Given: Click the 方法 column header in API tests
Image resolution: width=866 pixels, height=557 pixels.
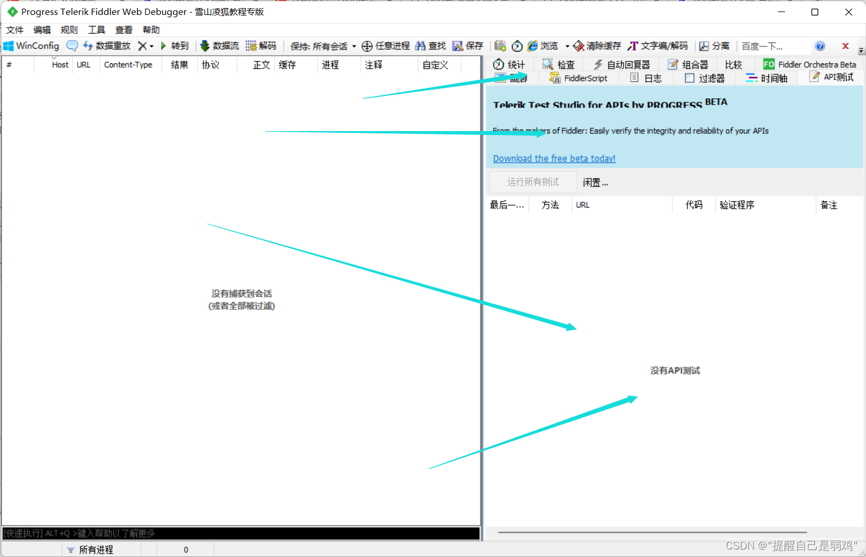Looking at the screenshot, I should pyautogui.click(x=550, y=205).
